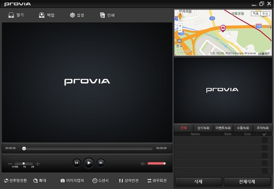Click the 전체삭제 delete all button
The height and width of the screenshot is (189, 274).
click(x=247, y=182)
